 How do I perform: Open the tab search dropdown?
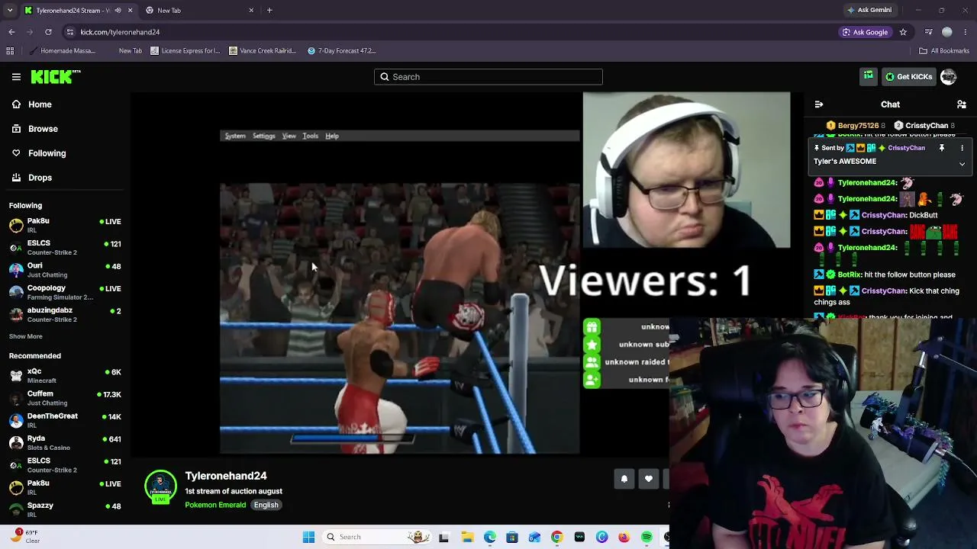click(10, 11)
